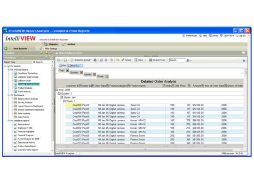The width and height of the screenshot is (254, 191).
Task: Click the gear settings icon in report toolbar
Action: tap(106, 60)
